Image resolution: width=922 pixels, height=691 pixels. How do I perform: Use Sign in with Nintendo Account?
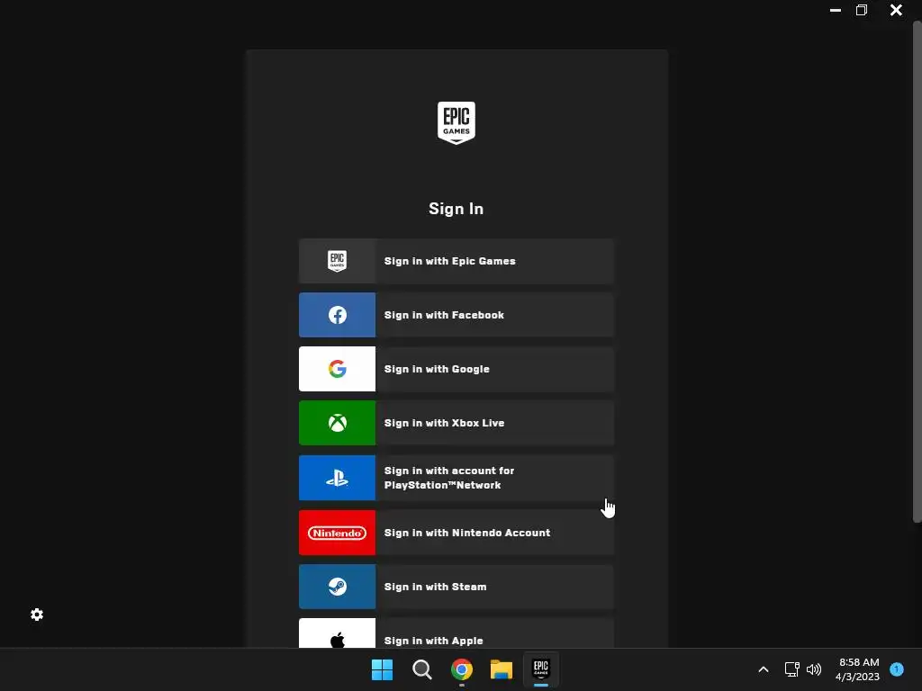[x=456, y=533]
